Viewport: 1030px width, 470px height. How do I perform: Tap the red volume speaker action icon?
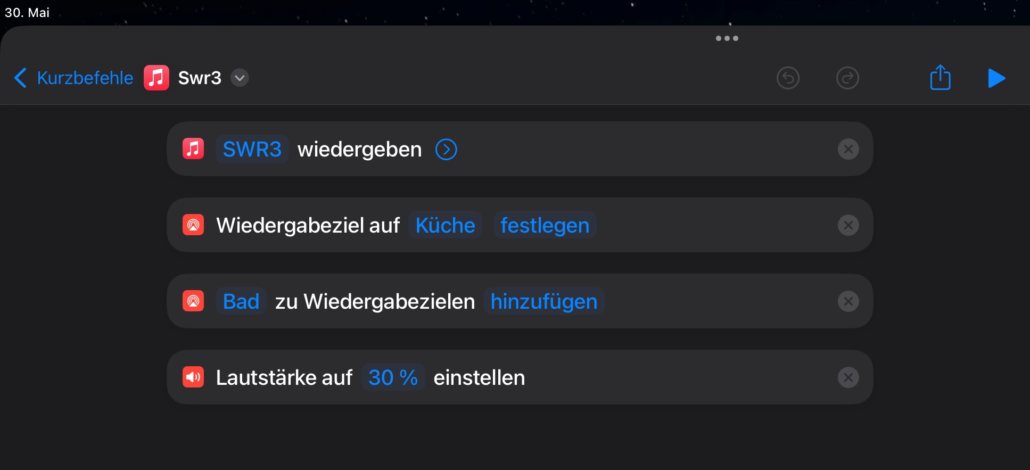pyautogui.click(x=193, y=377)
